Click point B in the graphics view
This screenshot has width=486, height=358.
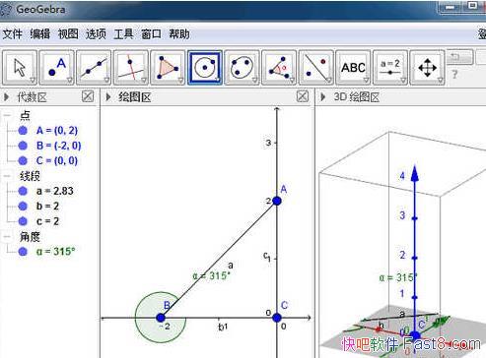click(x=161, y=318)
